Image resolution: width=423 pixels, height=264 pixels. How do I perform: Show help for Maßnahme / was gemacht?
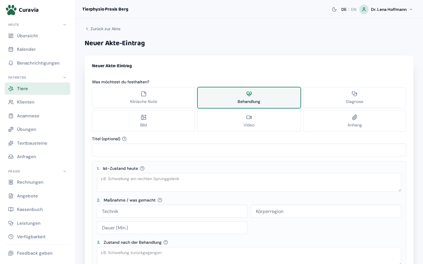(x=160, y=200)
